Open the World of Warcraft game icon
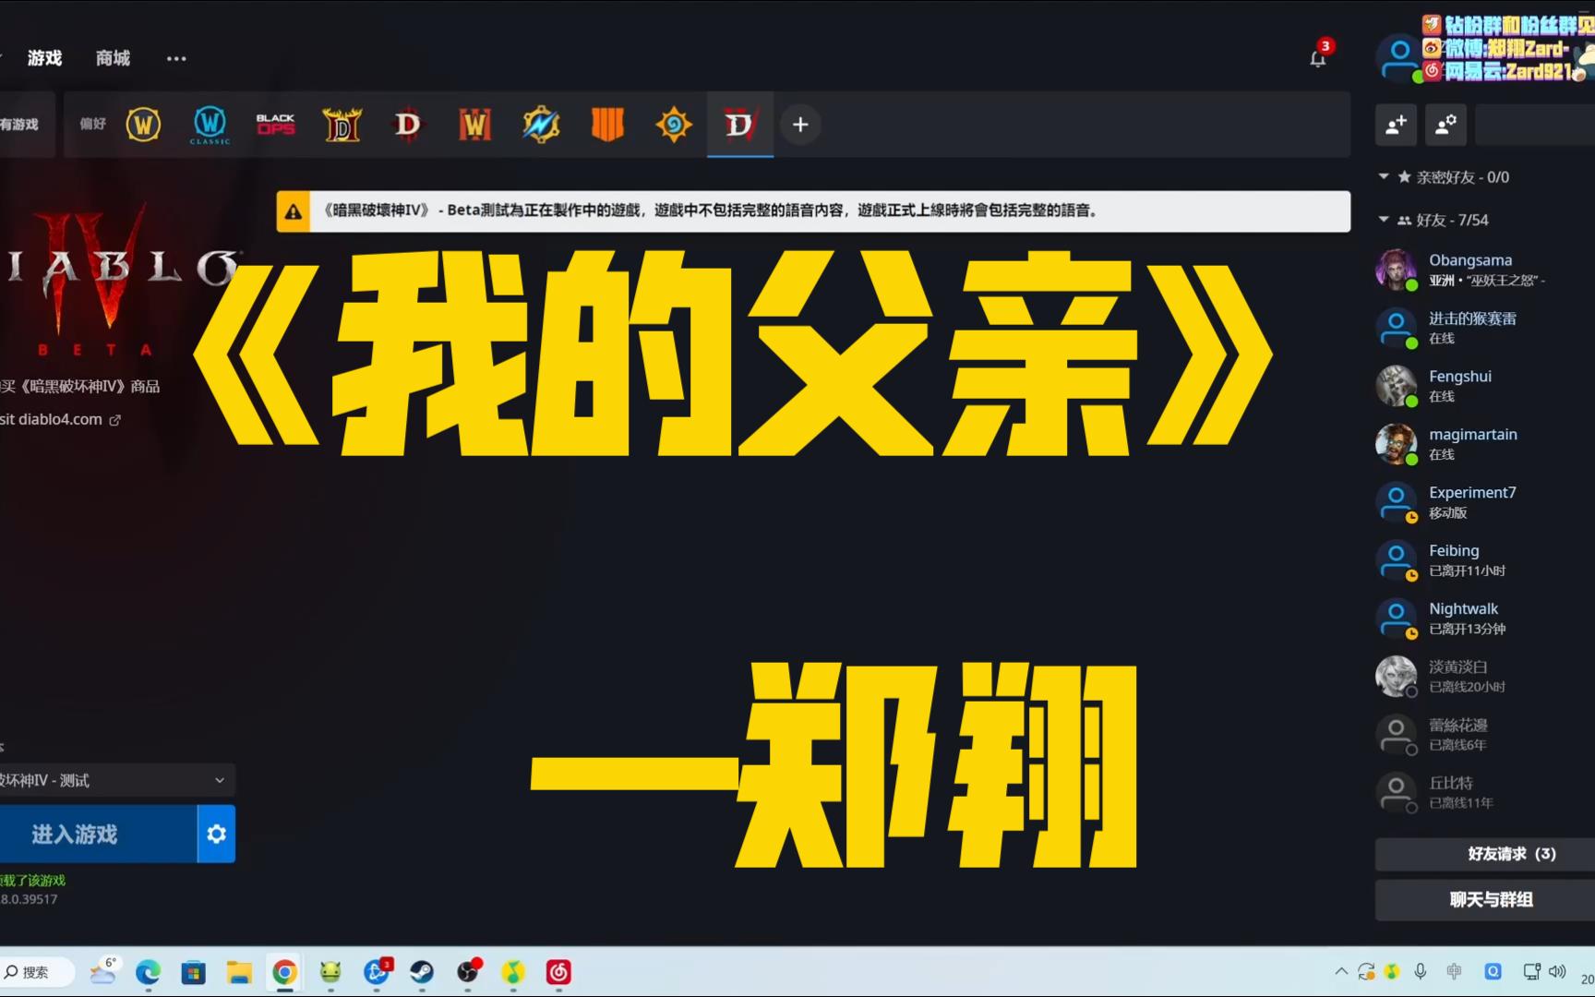This screenshot has width=1595, height=997. pos(143,124)
